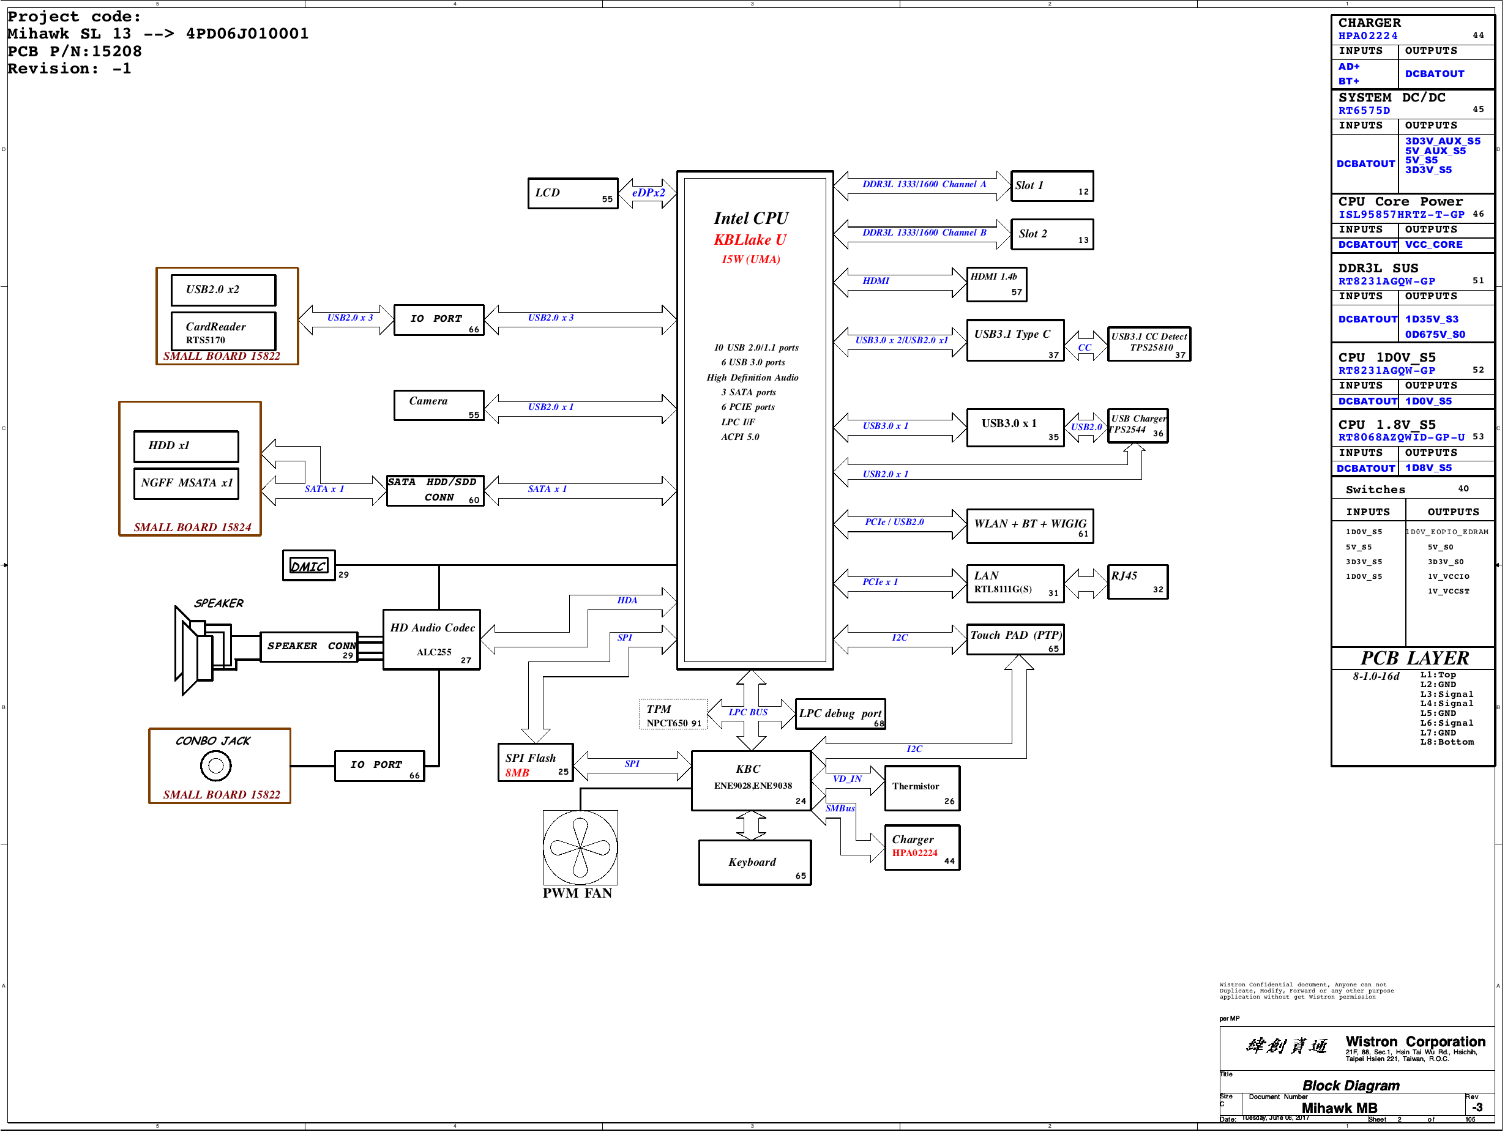Click the Wistron Chinese logo
Screen dimensions: 1505x1132
(x=1287, y=1046)
